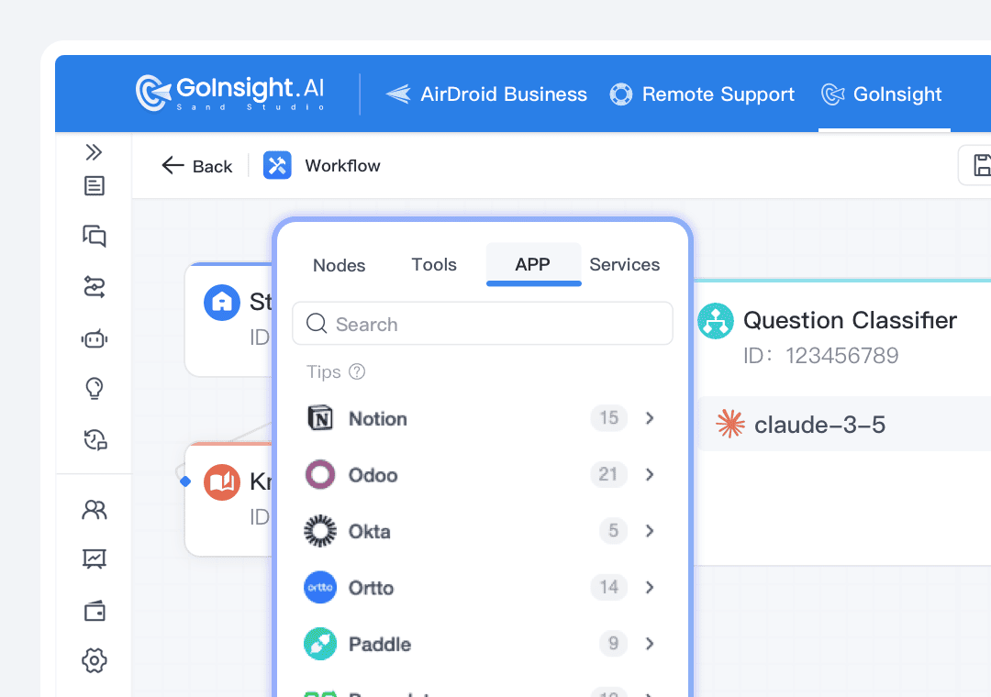This screenshot has width=991, height=697.
Task: Open Remote Support in top navigation
Action: 702,94
